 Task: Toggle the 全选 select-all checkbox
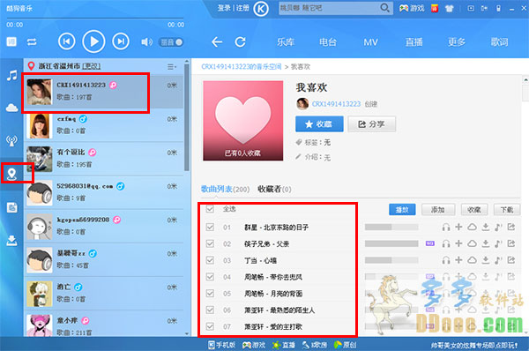(x=210, y=209)
